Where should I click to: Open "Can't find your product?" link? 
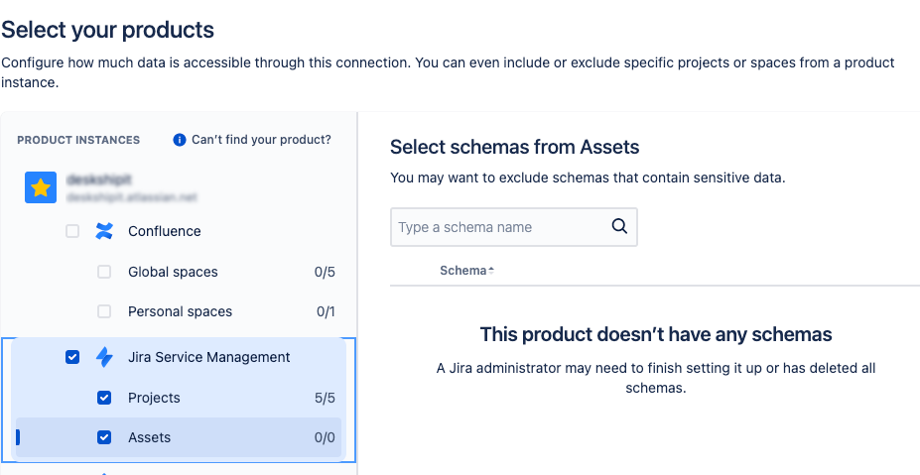click(x=261, y=140)
